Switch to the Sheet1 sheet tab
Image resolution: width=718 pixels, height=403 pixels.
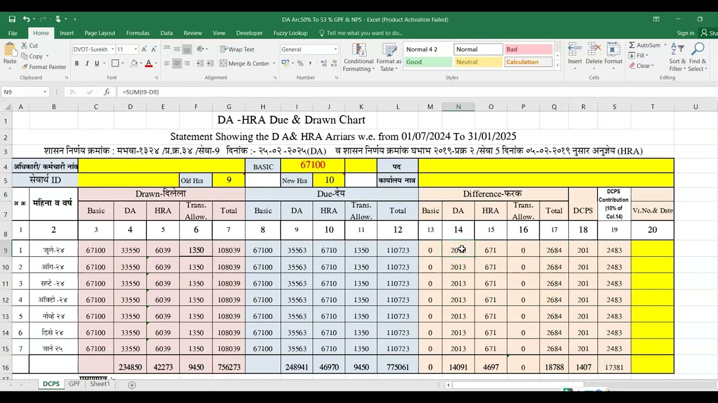(100, 384)
